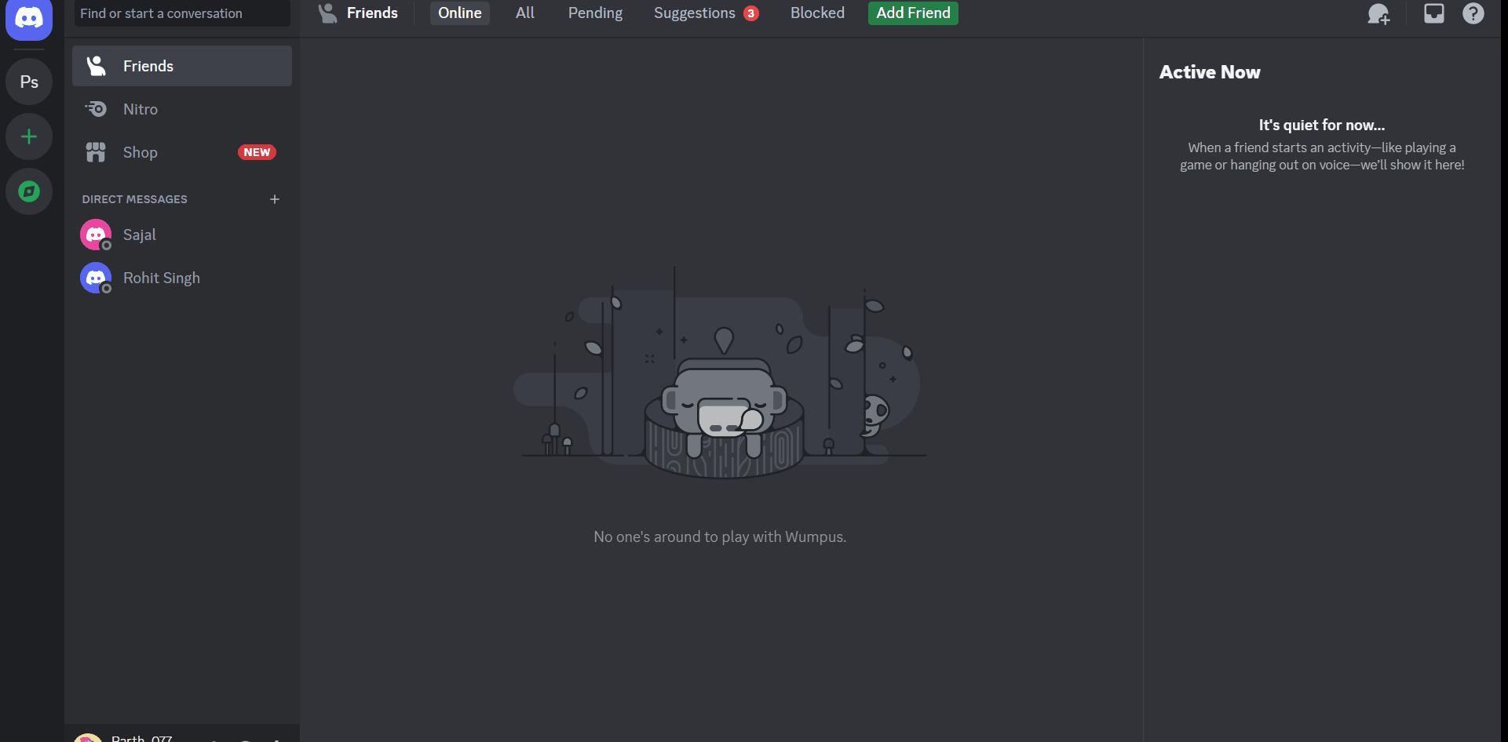View the Suggestions tab
The width and height of the screenshot is (1508, 742).
[x=706, y=13]
